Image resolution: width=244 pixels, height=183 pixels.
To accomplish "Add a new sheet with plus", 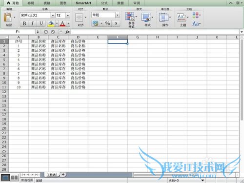I will pos(63,175).
